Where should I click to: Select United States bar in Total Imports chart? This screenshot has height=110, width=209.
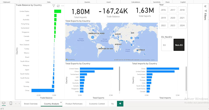(x=160, y=71)
